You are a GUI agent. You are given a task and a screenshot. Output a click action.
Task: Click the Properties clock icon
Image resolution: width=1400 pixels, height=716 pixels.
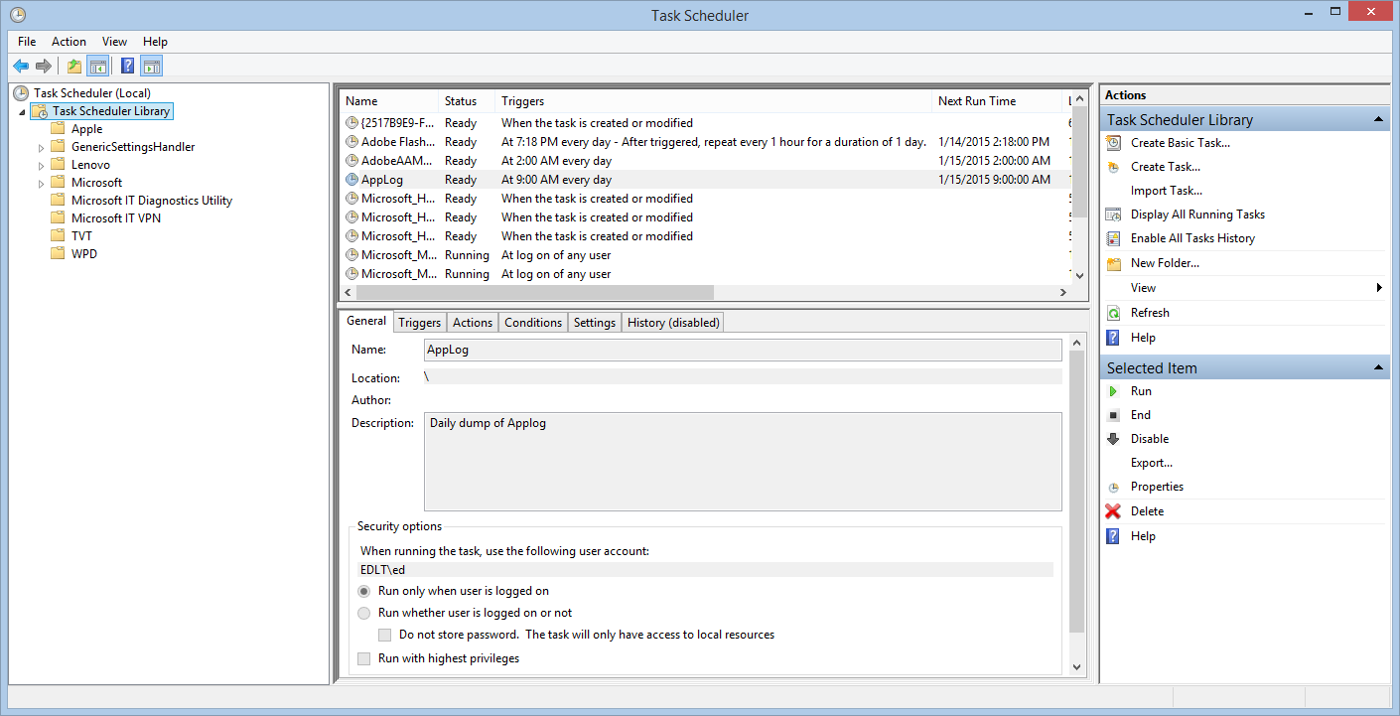click(x=1113, y=488)
